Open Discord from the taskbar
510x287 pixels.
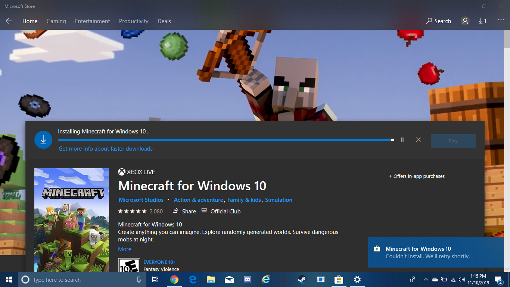248,280
